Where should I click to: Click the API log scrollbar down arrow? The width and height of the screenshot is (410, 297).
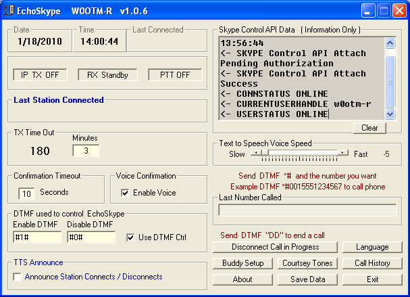(x=390, y=114)
